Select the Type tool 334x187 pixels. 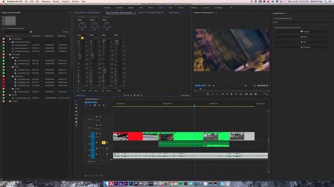tap(76, 125)
